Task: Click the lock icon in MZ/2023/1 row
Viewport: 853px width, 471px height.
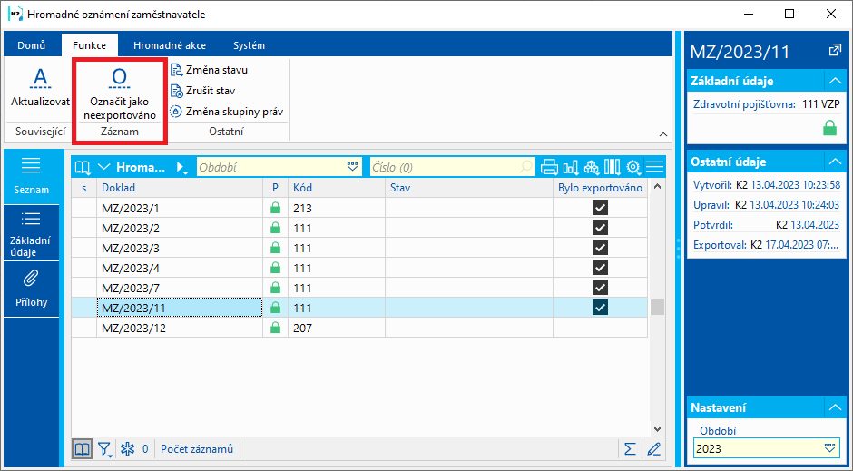Action: tap(275, 208)
